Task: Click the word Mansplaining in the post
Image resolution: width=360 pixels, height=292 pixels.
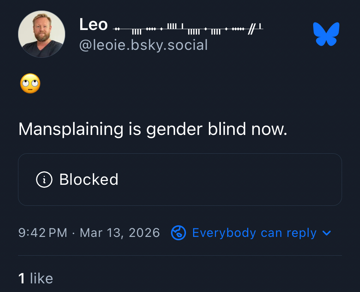Action: pyautogui.click(x=71, y=129)
